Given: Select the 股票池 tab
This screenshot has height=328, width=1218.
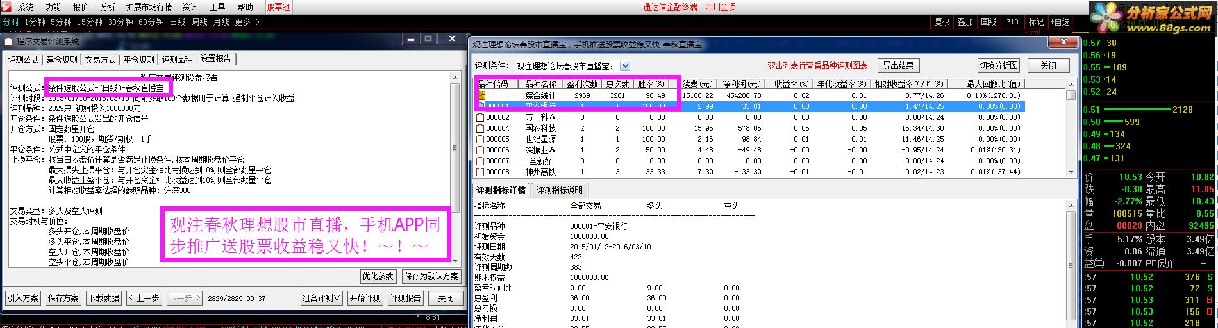Looking at the screenshot, I should click(x=279, y=7).
